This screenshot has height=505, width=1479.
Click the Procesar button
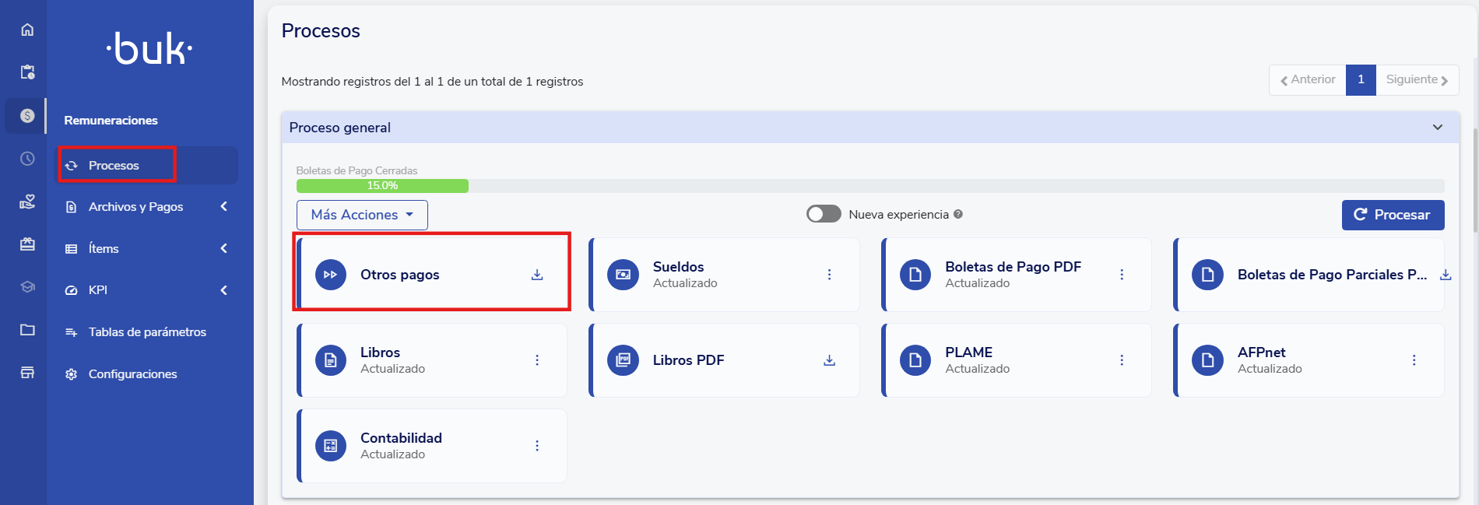tap(1393, 215)
